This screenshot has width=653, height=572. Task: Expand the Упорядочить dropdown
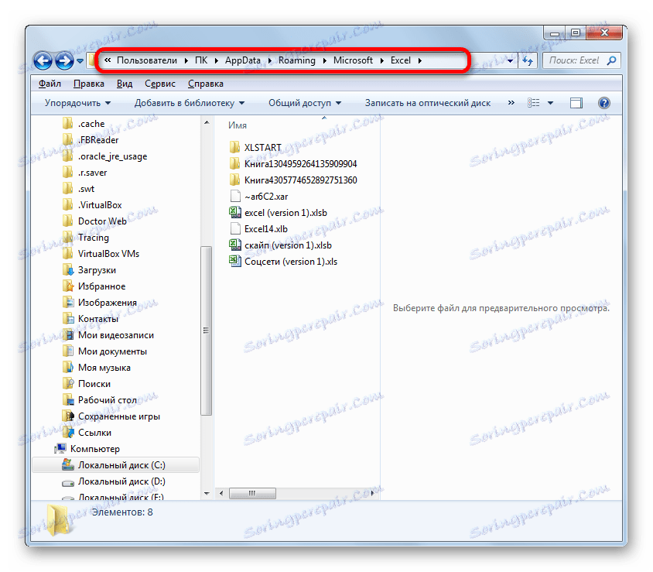pyautogui.click(x=78, y=103)
